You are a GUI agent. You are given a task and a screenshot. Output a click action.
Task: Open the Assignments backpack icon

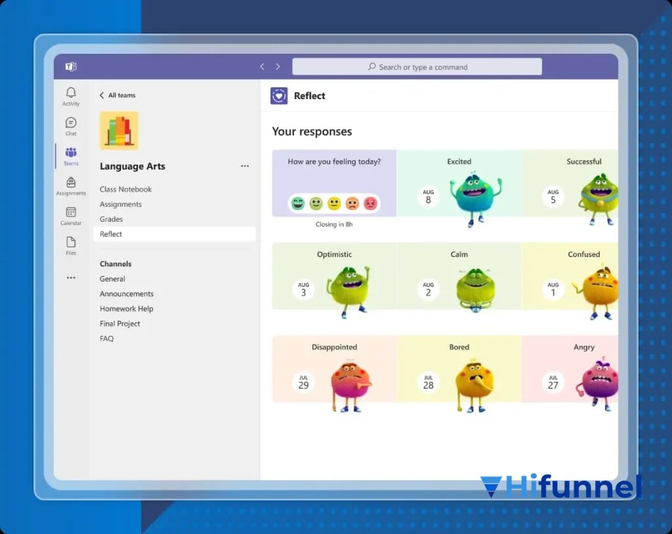(71, 182)
